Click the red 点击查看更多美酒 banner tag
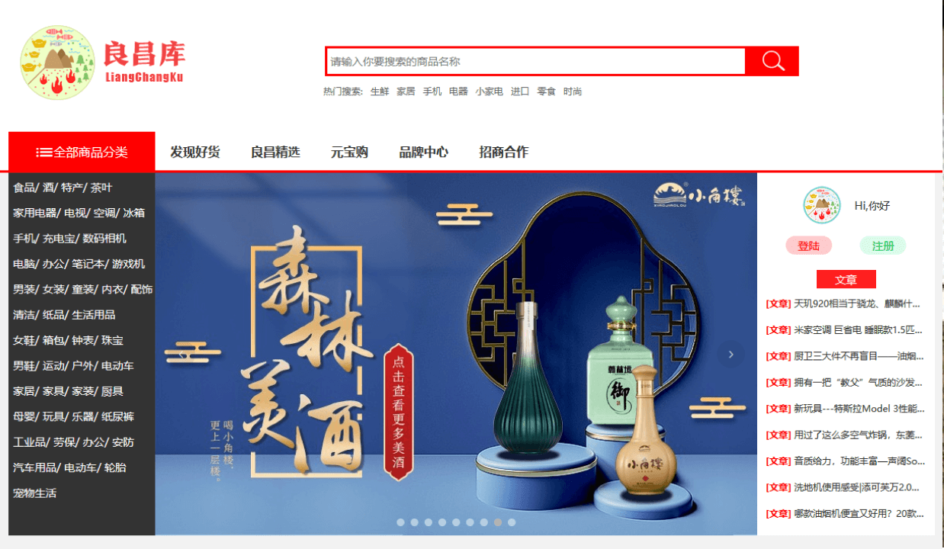944x549 pixels. pyautogui.click(x=398, y=412)
